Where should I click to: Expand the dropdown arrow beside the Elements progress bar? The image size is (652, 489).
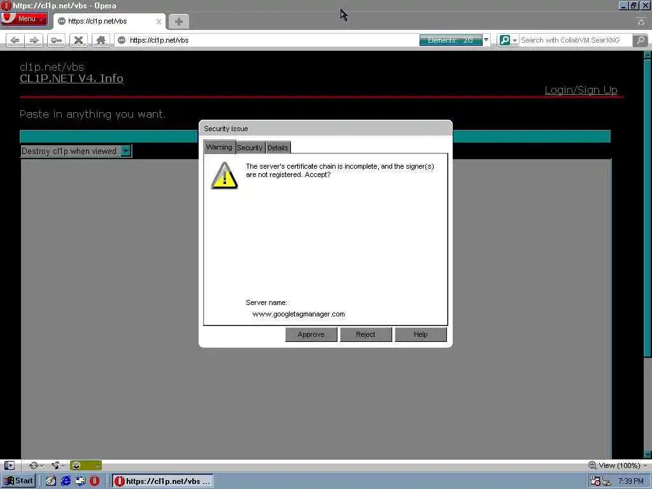[486, 40]
